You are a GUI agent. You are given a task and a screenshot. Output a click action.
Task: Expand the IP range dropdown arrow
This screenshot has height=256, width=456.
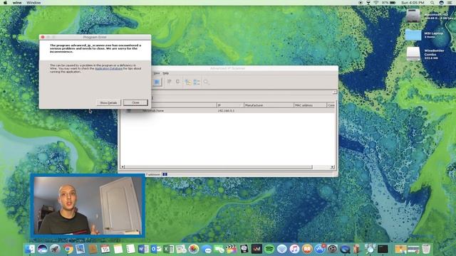[x=334, y=92]
